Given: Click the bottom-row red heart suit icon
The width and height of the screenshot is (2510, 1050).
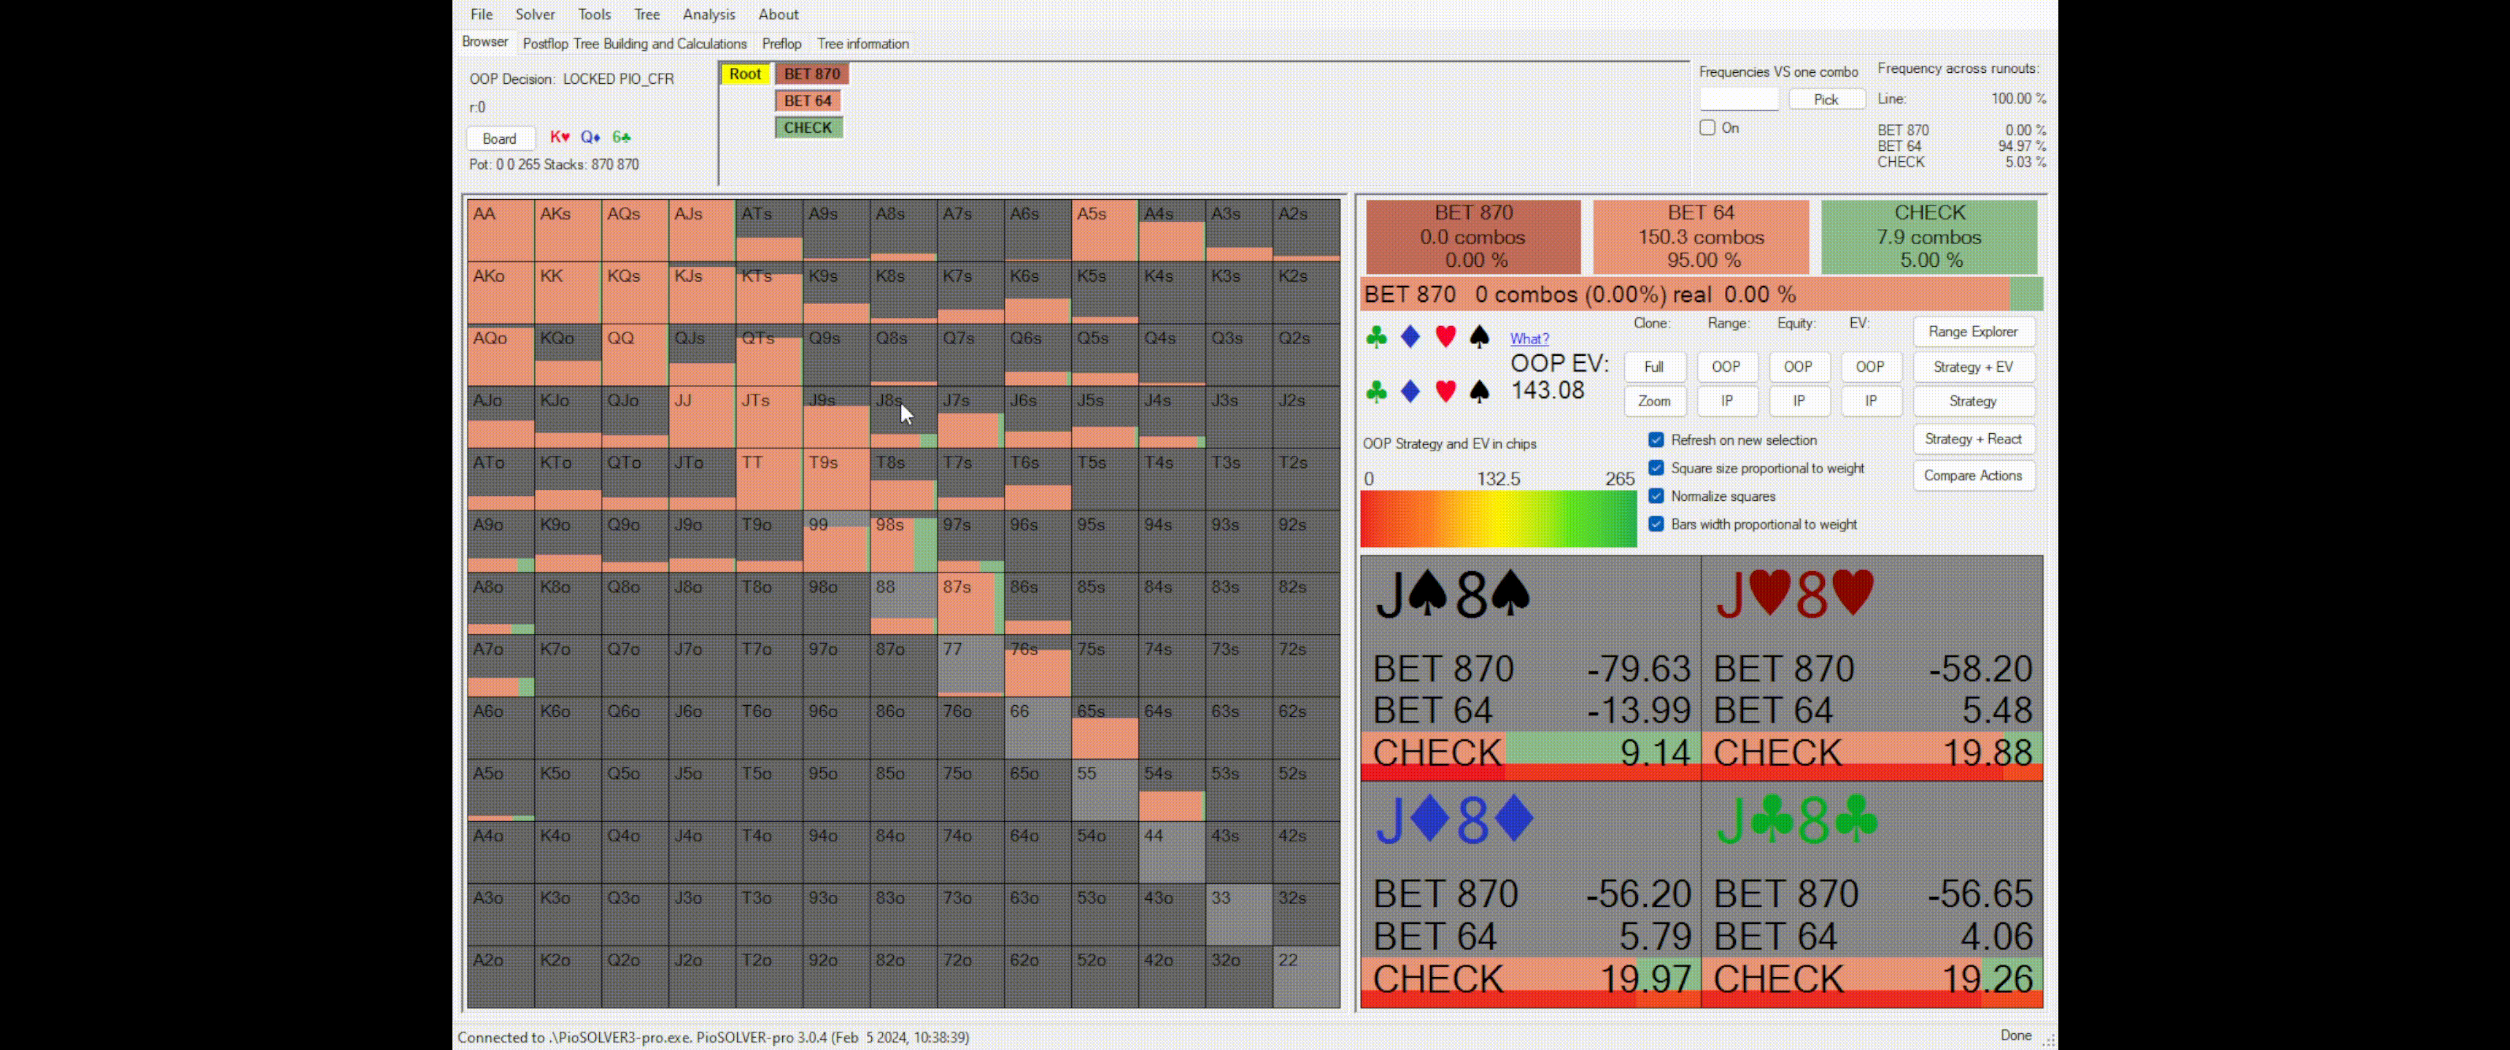Looking at the screenshot, I should pos(1445,392).
